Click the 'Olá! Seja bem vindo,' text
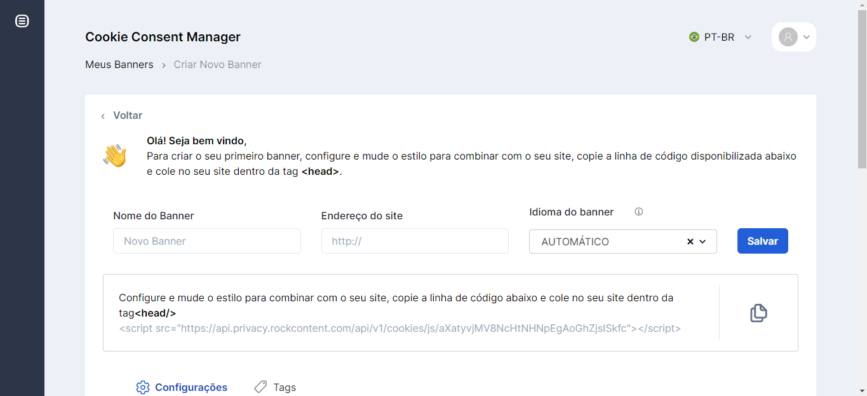 [x=196, y=140]
